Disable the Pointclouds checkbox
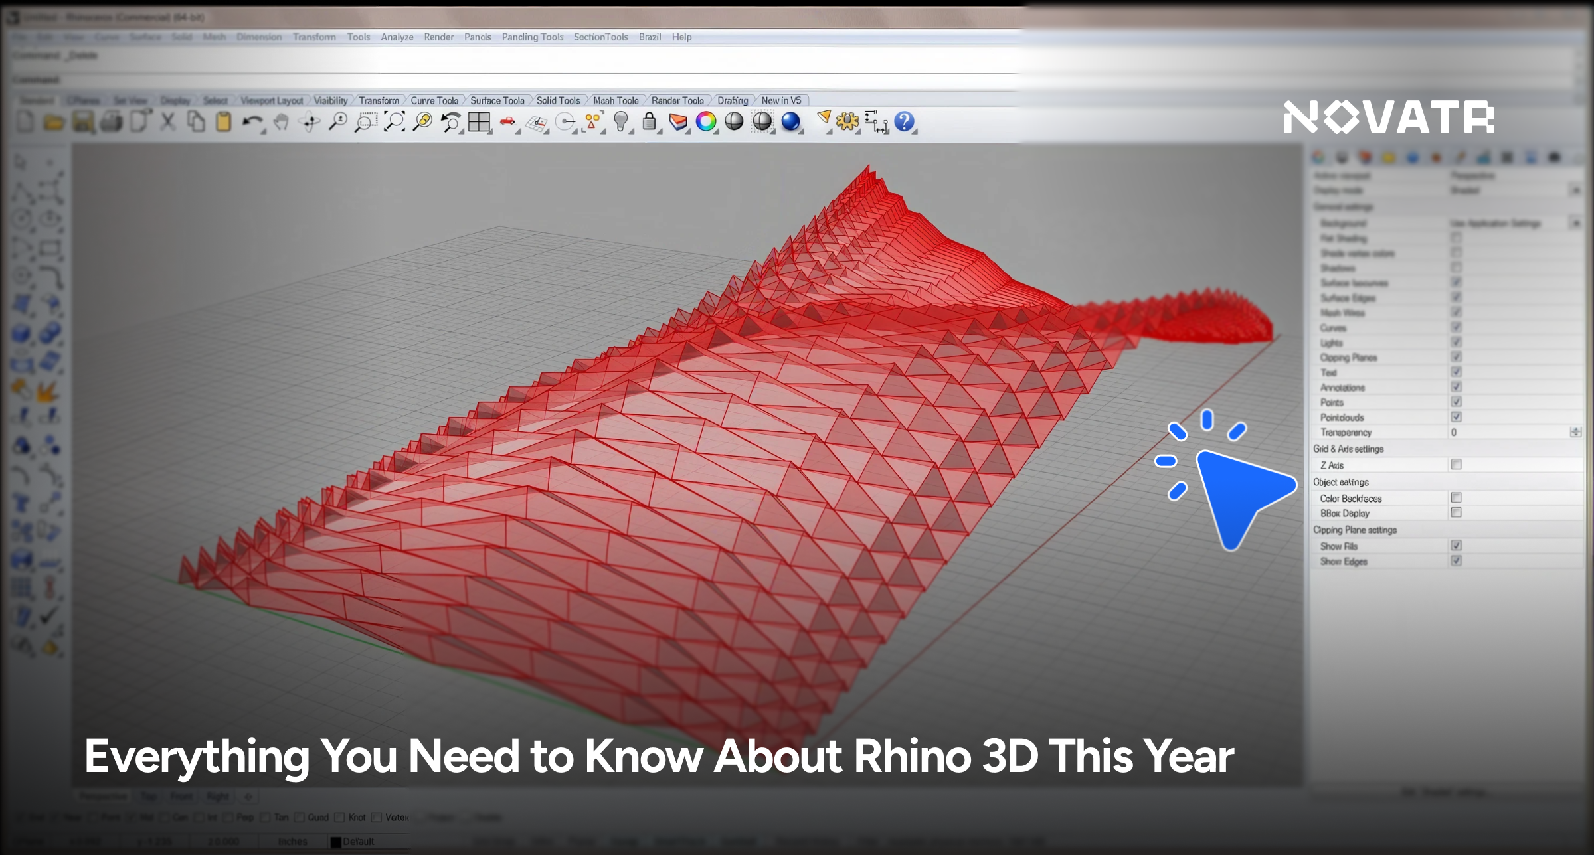 tap(1456, 417)
